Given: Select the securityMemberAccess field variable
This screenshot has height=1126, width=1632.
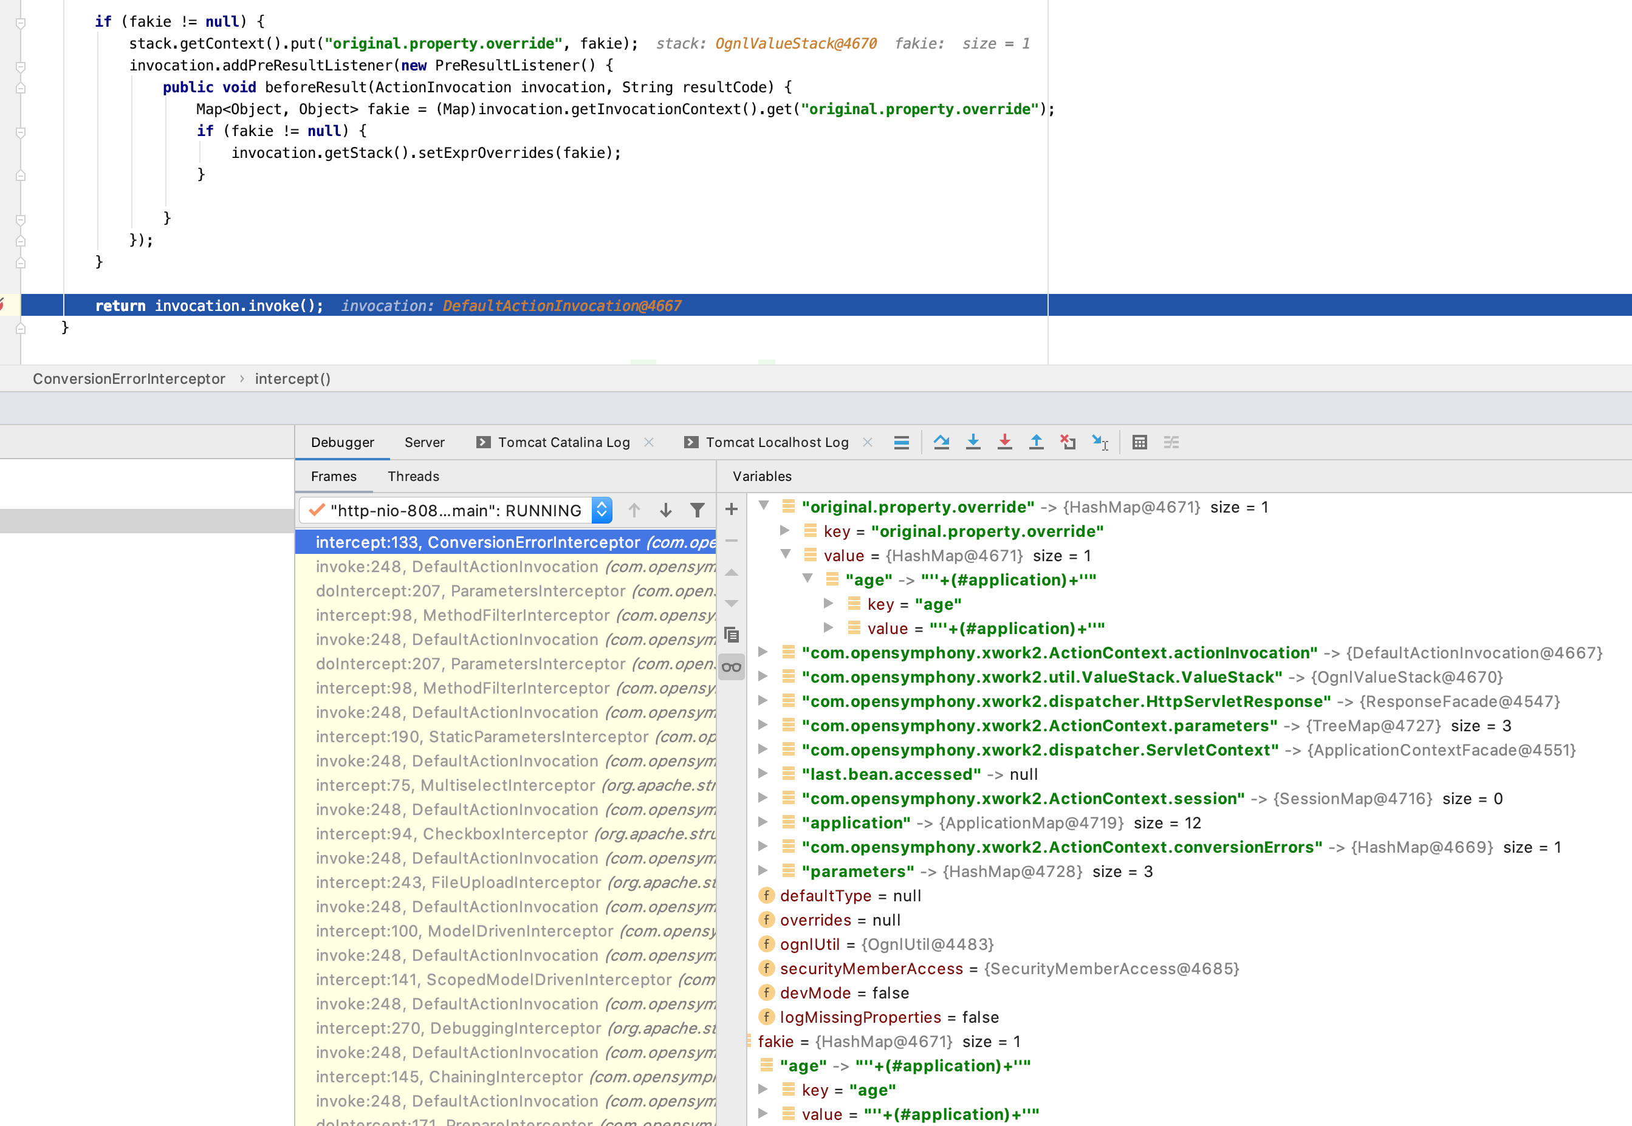Looking at the screenshot, I should (999, 969).
